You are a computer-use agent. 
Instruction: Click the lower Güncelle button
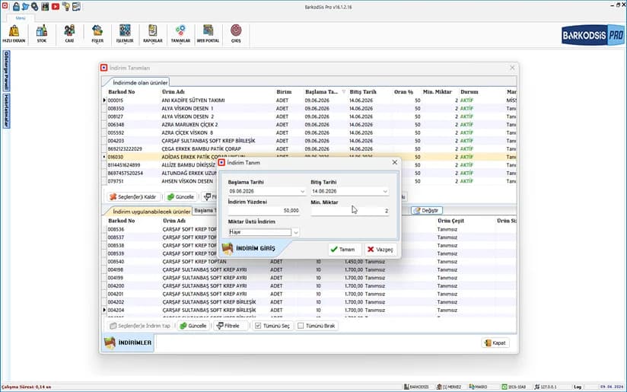pyautogui.click(x=193, y=326)
